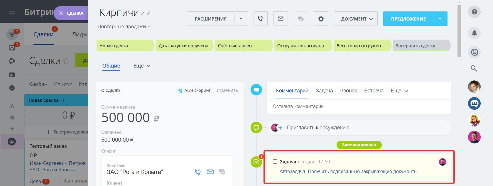Edit deal title with pencil icon
The width and height of the screenshot is (493, 186).
[x=143, y=13]
